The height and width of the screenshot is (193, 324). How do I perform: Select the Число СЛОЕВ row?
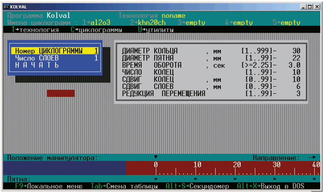(55, 58)
